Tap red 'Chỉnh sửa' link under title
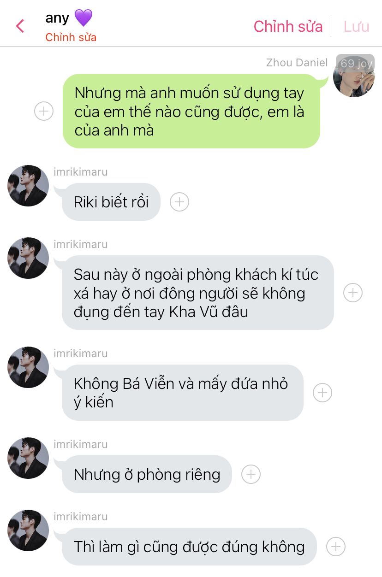The height and width of the screenshot is (577, 382). point(71,38)
